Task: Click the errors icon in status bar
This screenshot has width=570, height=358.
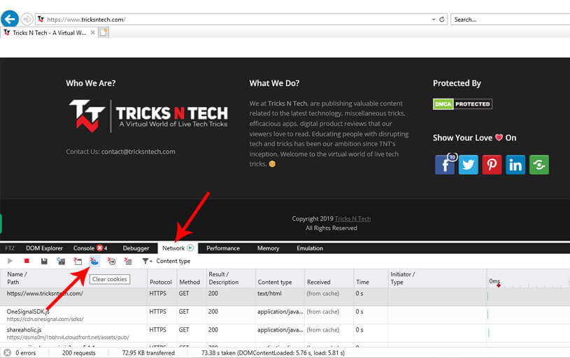Action: (x=7, y=352)
